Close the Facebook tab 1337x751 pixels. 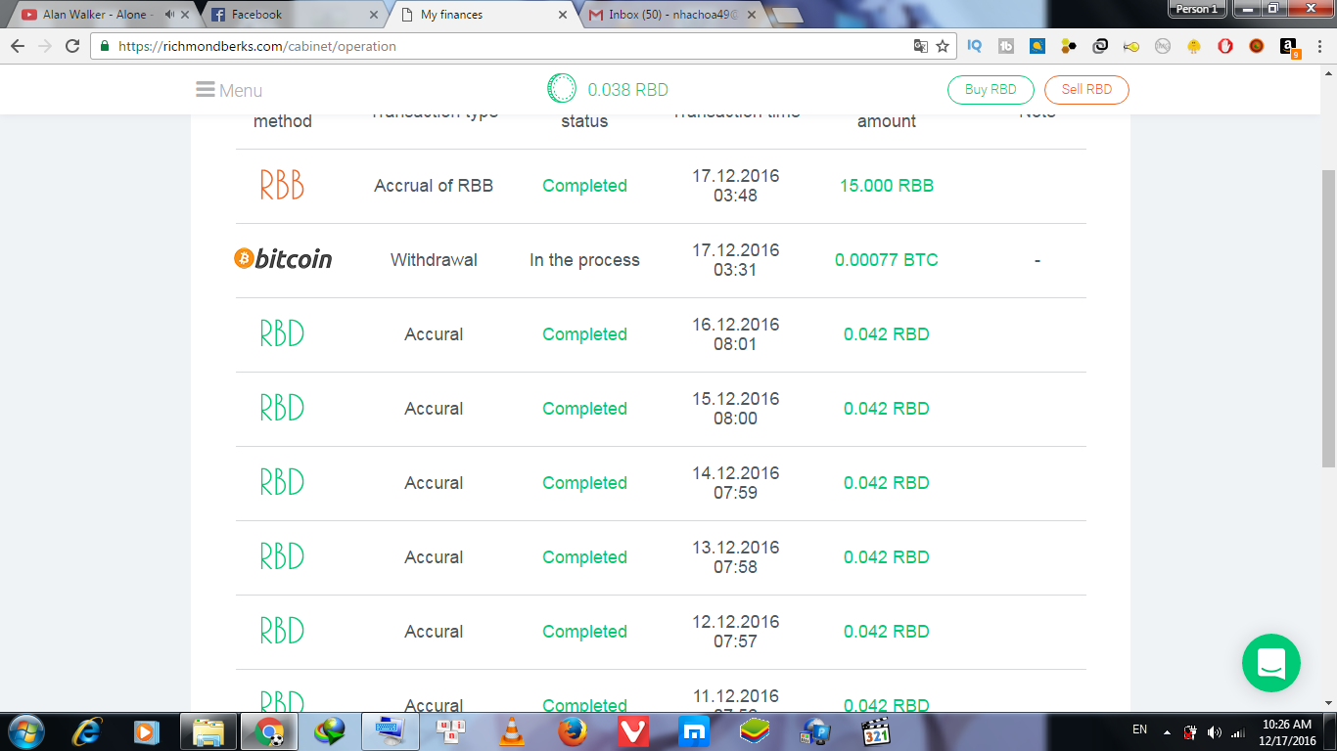click(x=373, y=15)
